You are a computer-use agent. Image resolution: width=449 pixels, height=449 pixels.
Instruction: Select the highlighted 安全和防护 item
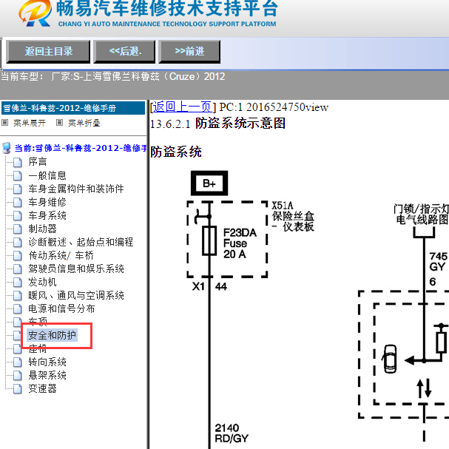click(52, 335)
